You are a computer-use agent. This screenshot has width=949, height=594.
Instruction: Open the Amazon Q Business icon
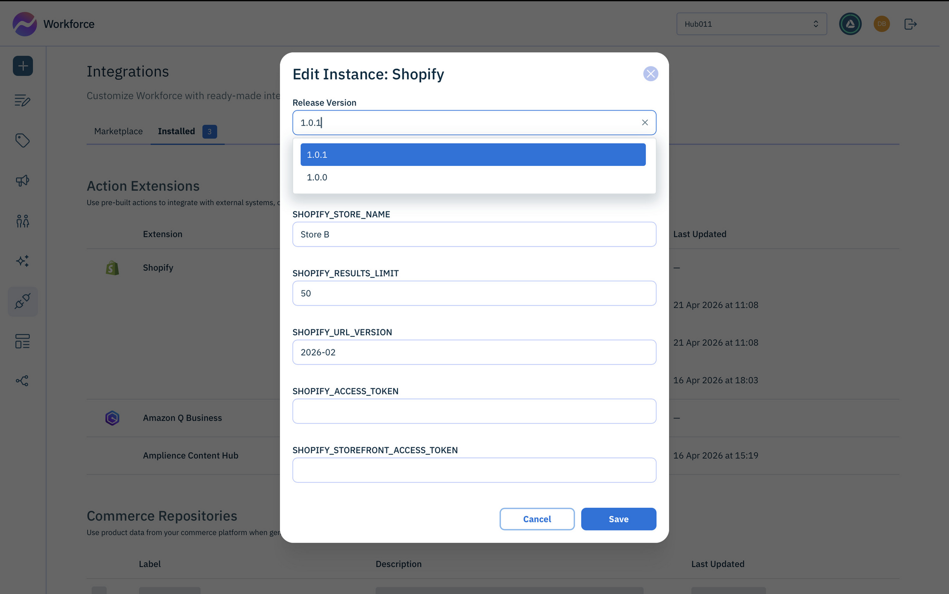click(x=112, y=418)
